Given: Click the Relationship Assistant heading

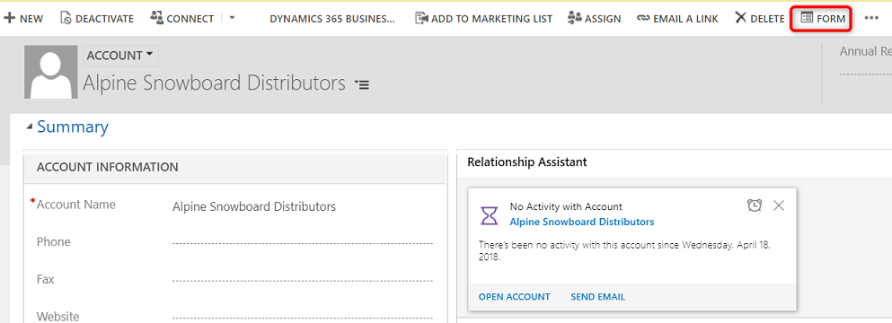Looking at the screenshot, I should click(526, 162).
